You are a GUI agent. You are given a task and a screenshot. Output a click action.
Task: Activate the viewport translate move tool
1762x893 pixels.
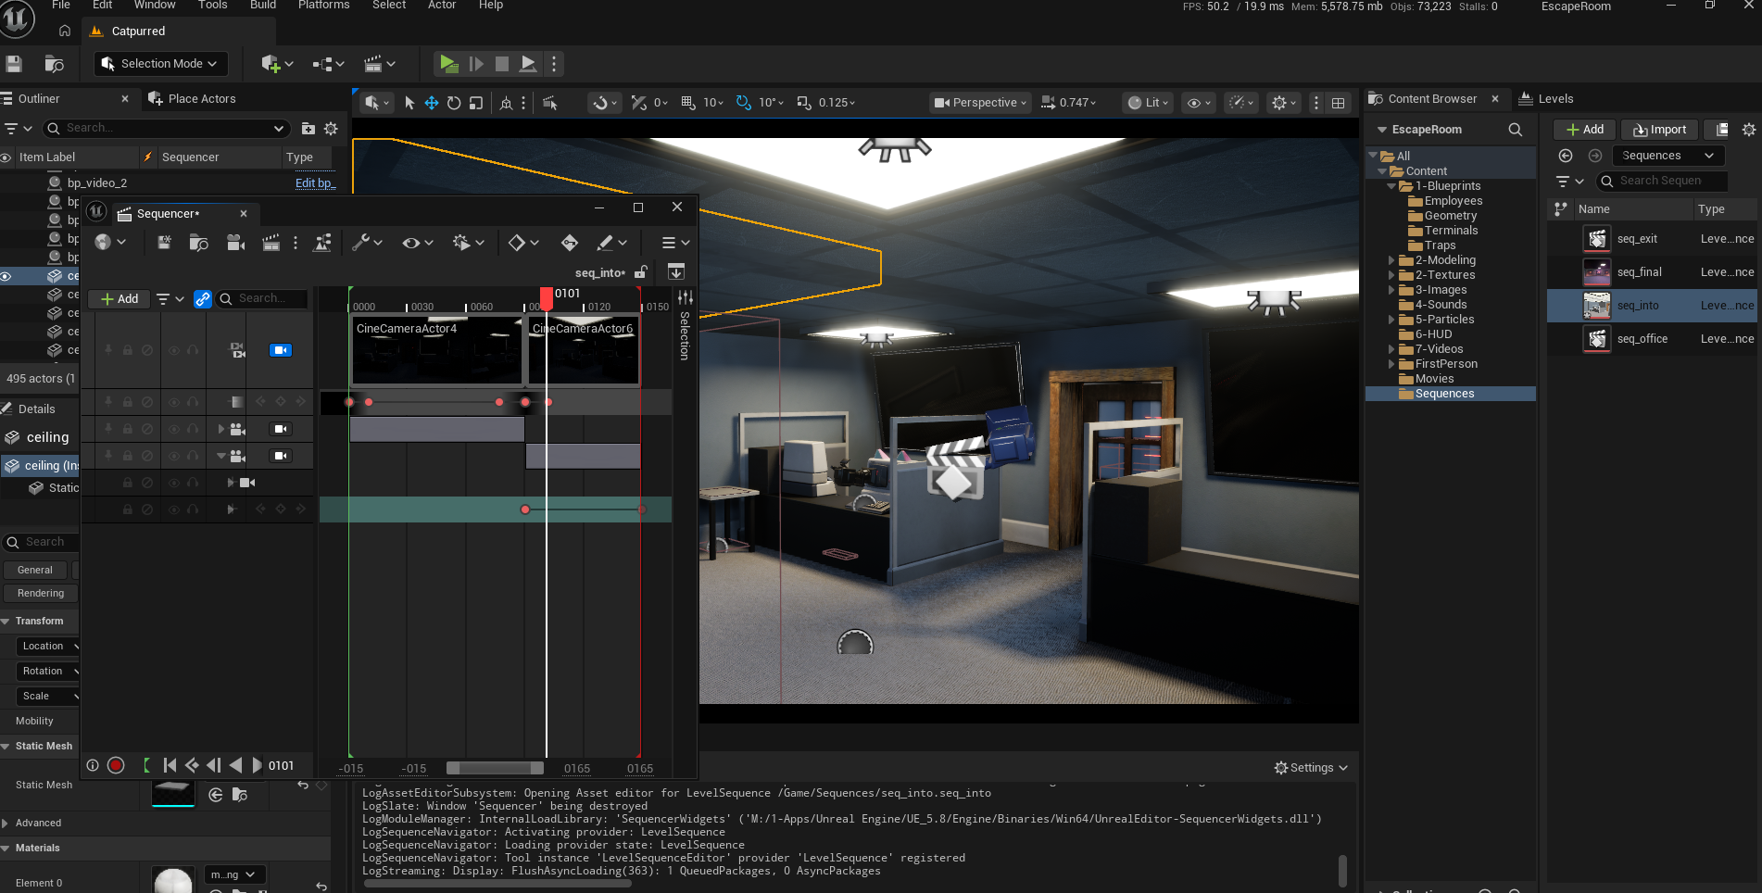[x=432, y=103]
